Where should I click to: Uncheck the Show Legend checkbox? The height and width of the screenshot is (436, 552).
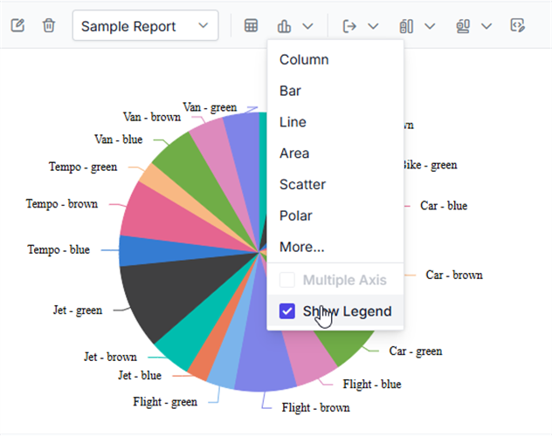[286, 311]
